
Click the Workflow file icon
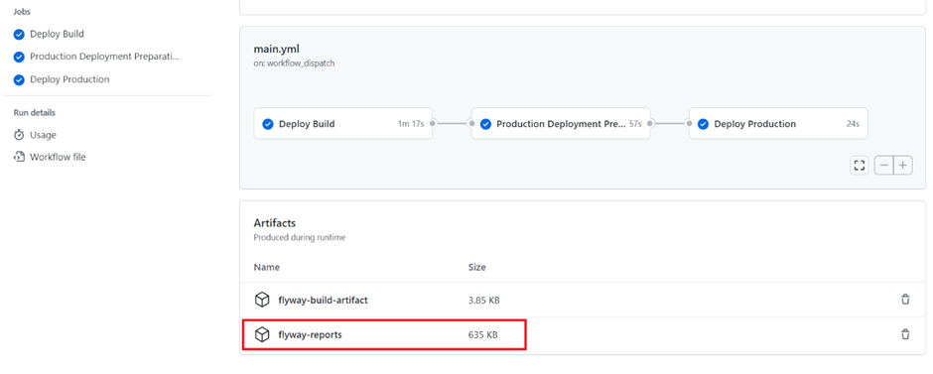(19, 157)
